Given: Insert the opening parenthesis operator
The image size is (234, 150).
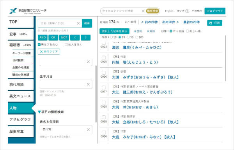Looking at the screenshot, I should point(75,37).
